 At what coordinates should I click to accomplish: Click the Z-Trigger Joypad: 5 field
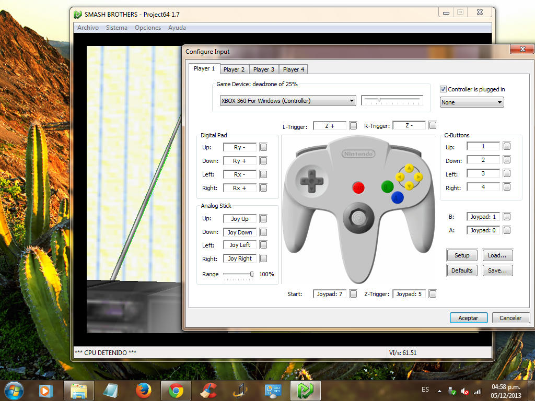pyautogui.click(x=409, y=294)
